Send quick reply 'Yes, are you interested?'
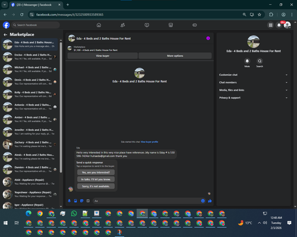 (x=96, y=172)
